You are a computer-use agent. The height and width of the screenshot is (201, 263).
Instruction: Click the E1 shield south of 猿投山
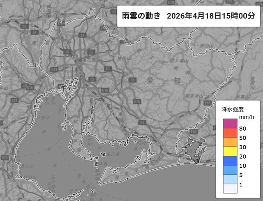coord(108,69)
